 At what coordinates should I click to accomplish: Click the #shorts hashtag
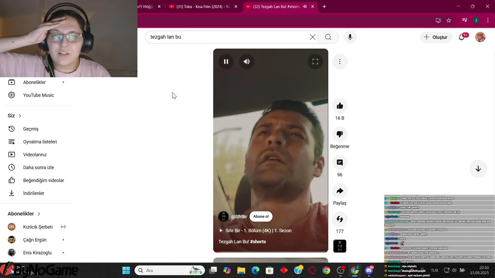258,242
